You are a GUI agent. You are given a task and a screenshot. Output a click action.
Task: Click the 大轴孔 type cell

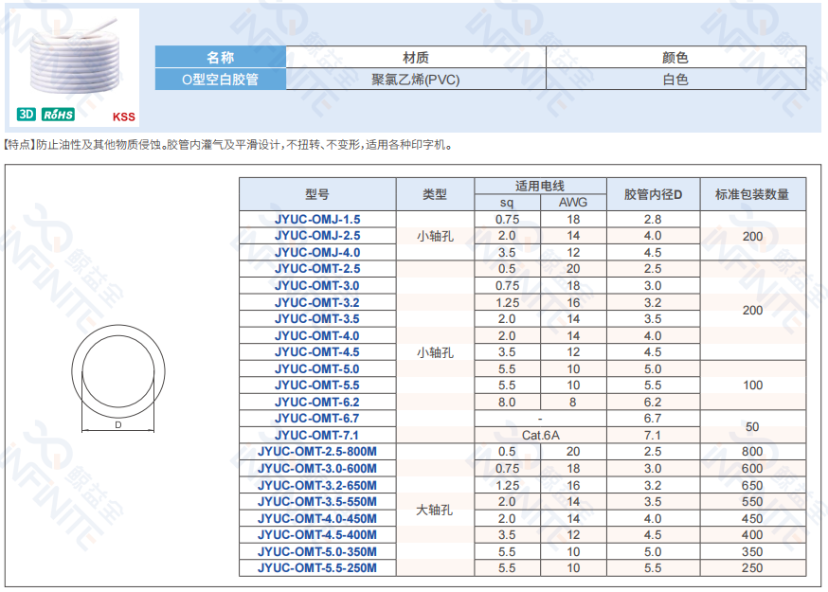click(x=435, y=511)
